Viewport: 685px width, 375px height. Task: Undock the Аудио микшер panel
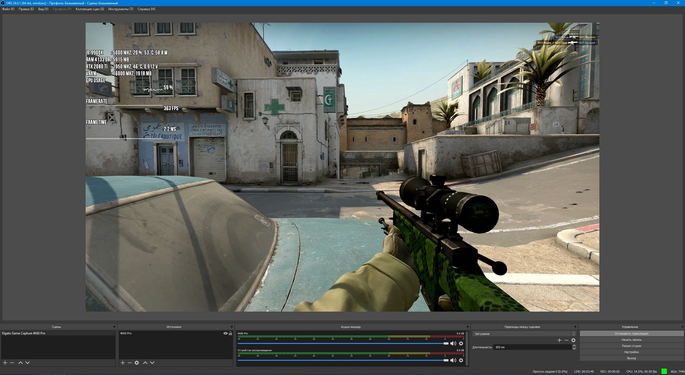pyautogui.click(x=467, y=327)
